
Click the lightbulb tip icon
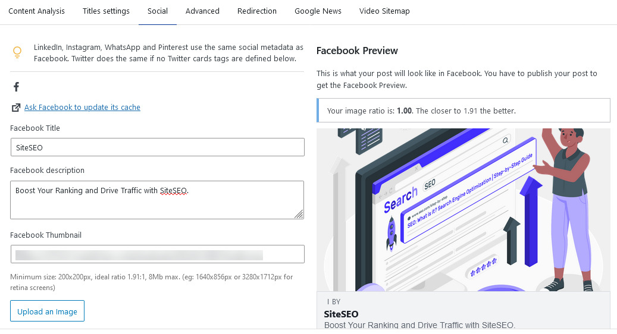point(17,52)
